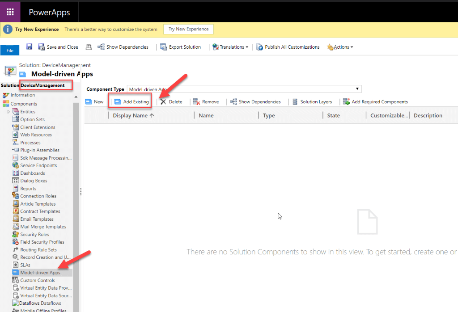Click the Add Required Components icon
Viewport: 458px width, 312px height.
tap(347, 101)
